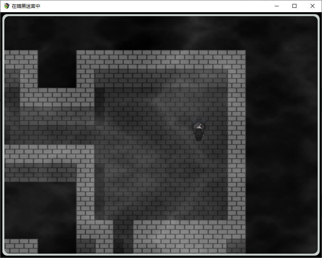Click the dark void right of the room

(281, 138)
